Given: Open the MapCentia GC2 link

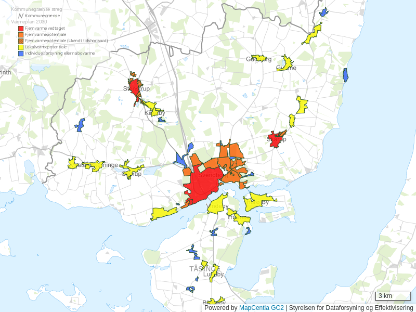Looking at the screenshot, I should [x=261, y=308].
